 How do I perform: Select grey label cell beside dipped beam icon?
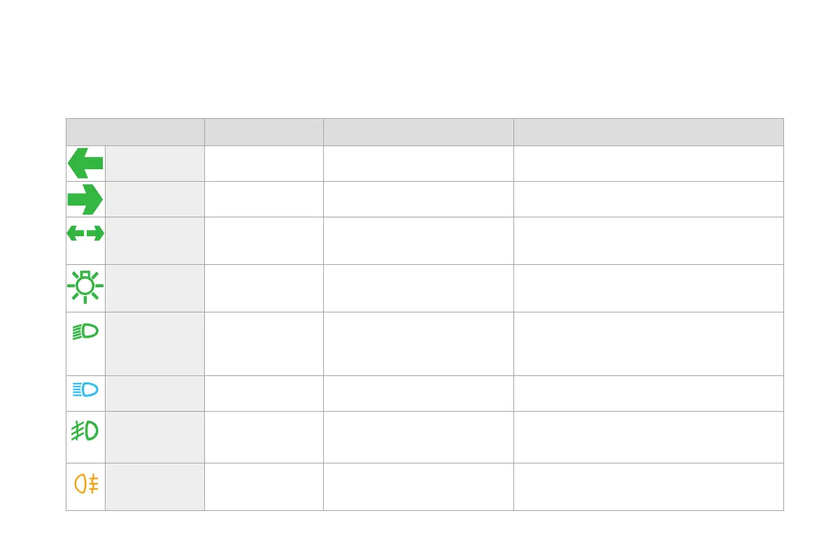pyautogui.click(x=155, y=343)
